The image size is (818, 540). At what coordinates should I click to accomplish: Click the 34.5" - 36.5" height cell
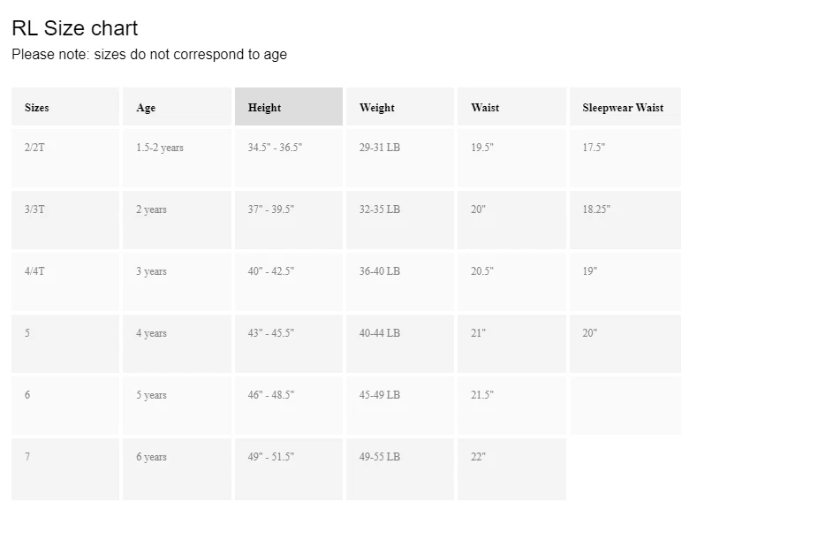click(x=289, y=158)
